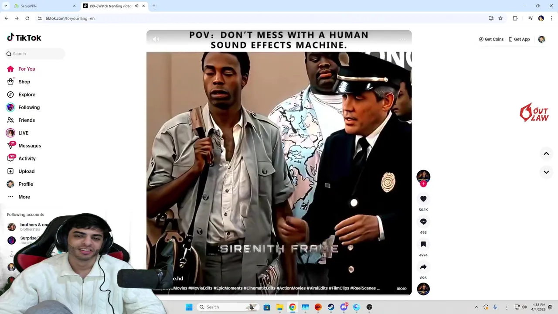Open the media controls icon in Chrome

tap(531, 18)
